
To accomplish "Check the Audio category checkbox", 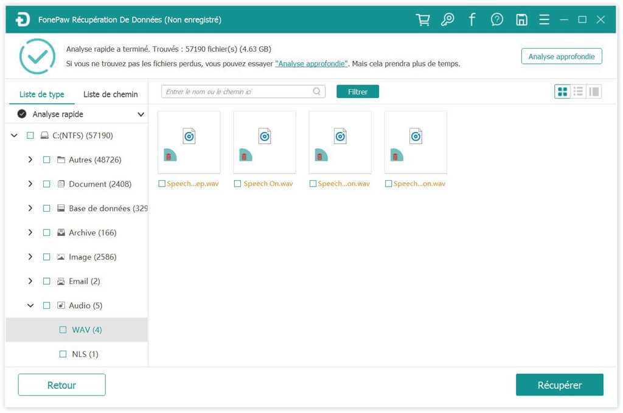I will [x=46, y=305].
